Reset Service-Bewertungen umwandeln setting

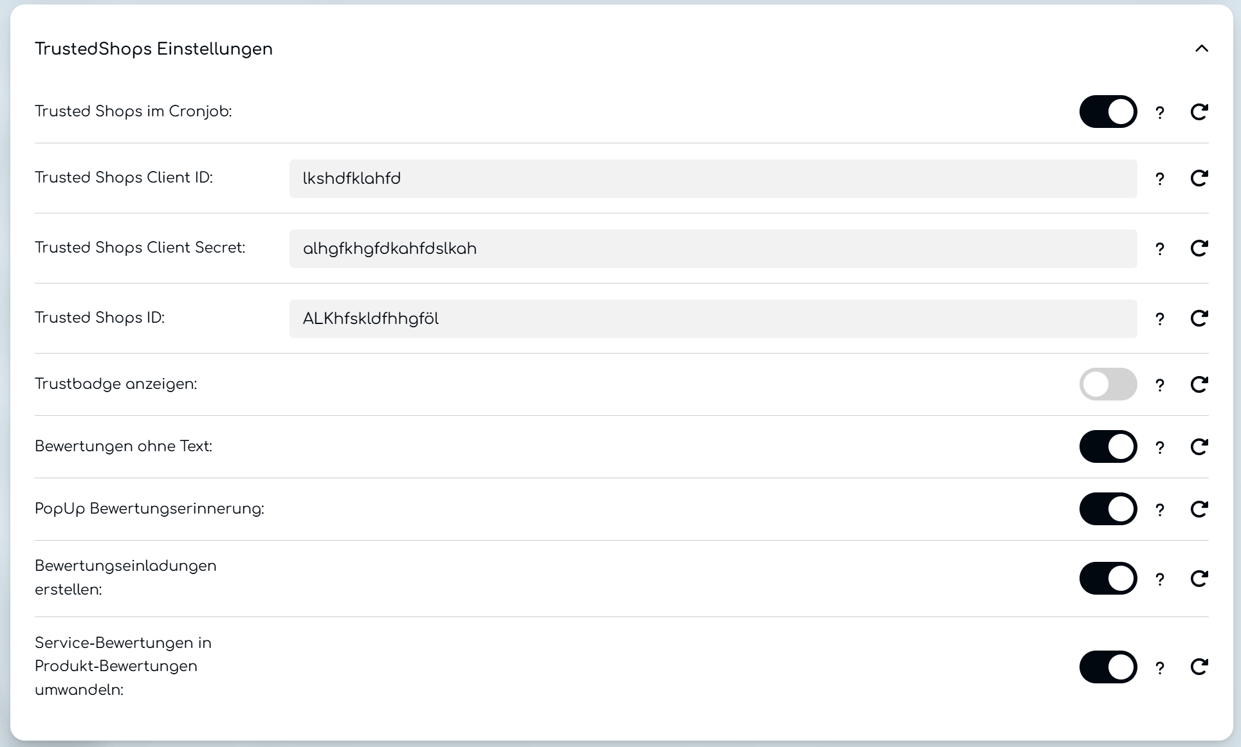[1199, 667]
